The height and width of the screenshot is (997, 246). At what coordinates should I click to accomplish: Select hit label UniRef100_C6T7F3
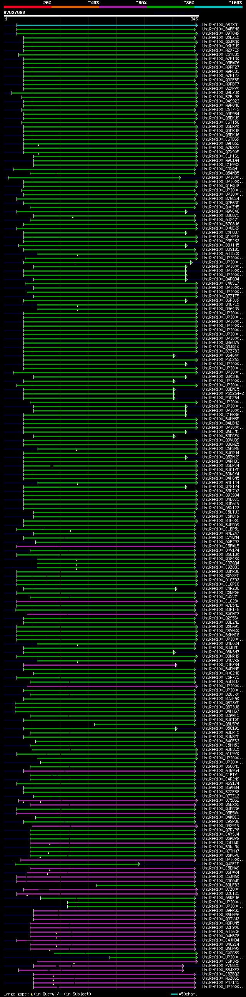(x=221, y=110)
